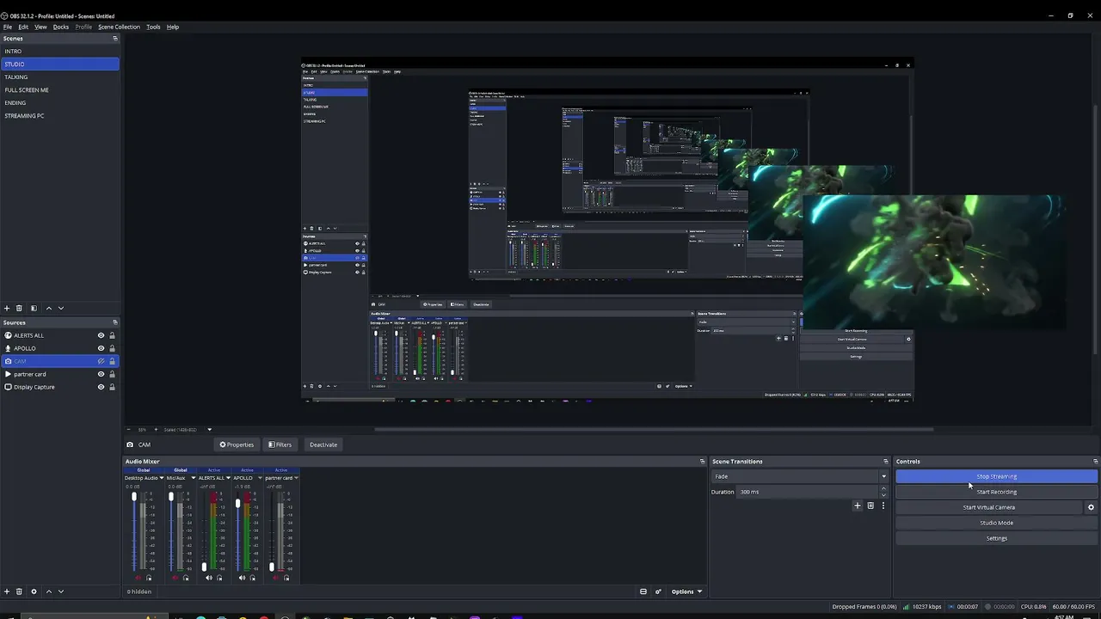Add a new source in Sources panel
This screenshot has height=619, width=1101.
7,591
